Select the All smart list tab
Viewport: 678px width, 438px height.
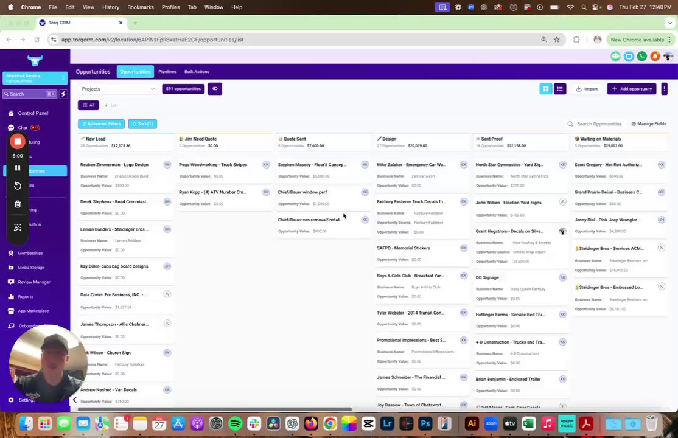[x=89, y=105]
